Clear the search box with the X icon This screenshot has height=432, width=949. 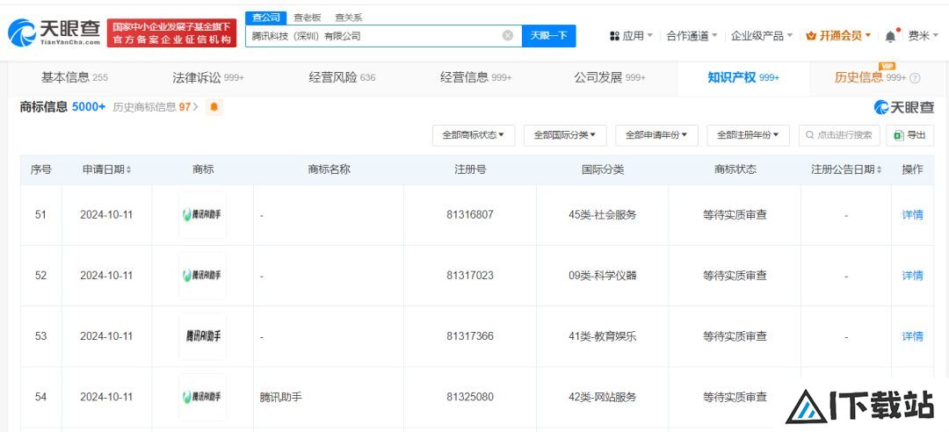pyautogui.click(x=508, y=36)
